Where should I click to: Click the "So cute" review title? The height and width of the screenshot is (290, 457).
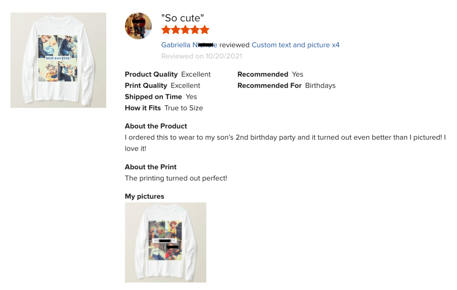pyautogui.click(x=183, y=18)
